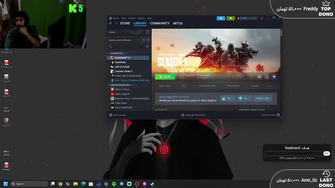The height and width of the screenshot is (188, 335).
Task: Select Apex Legends in library list
Action: pyautogui.click(x=128, y=94)
